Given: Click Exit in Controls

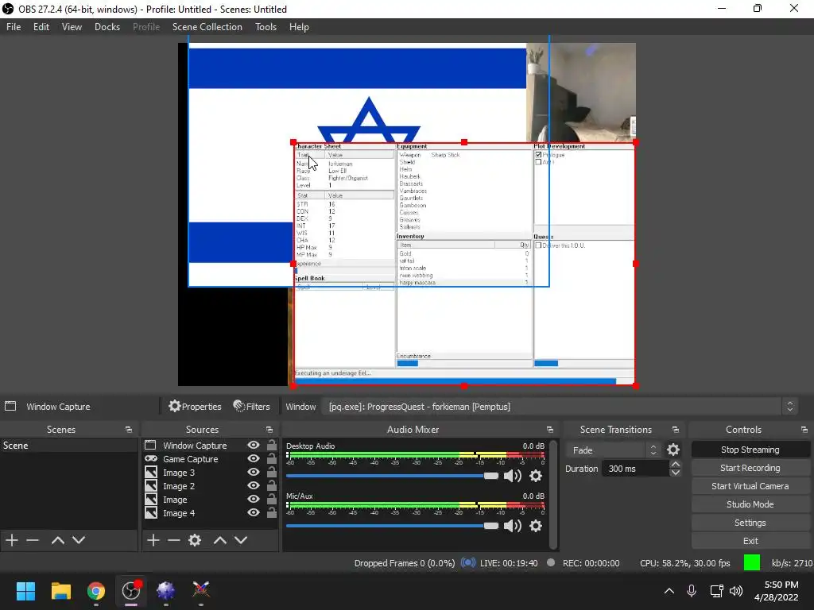Looking at the screenshot, I should click(x=750, y=540).
